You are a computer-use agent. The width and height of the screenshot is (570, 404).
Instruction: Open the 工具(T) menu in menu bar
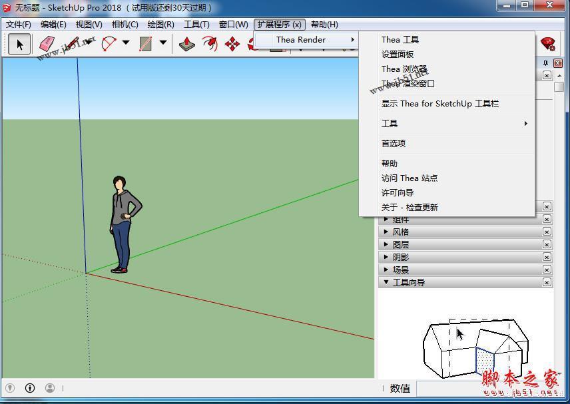tap(196, 25)
